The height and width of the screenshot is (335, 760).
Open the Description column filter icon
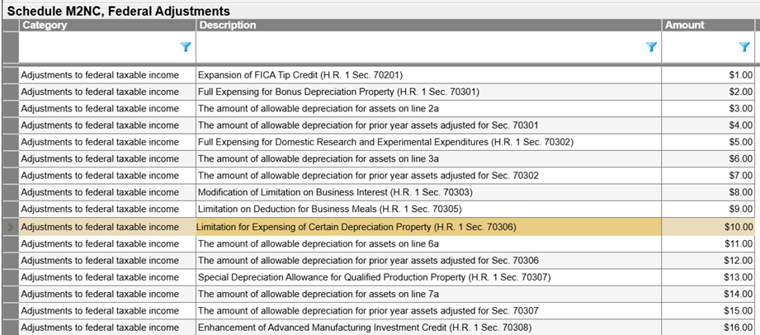tap(651, 46)
